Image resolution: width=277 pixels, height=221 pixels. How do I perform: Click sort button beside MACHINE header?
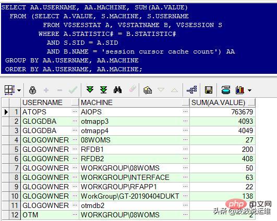pyautogui.click(x=186, y=102)
